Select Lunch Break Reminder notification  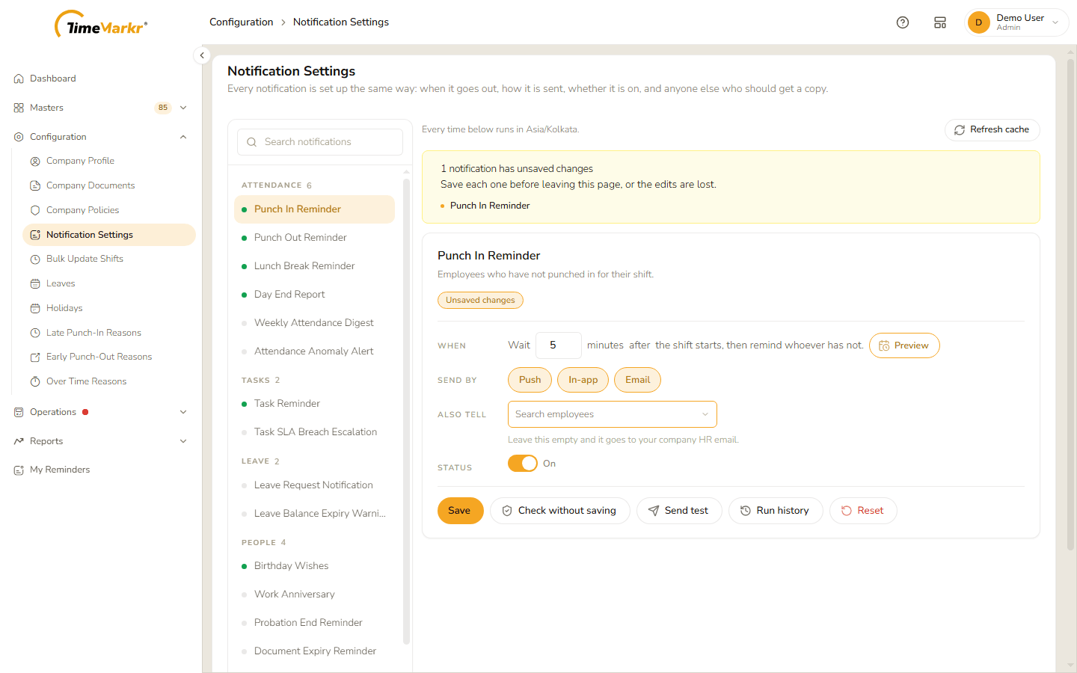coord(314,266)
